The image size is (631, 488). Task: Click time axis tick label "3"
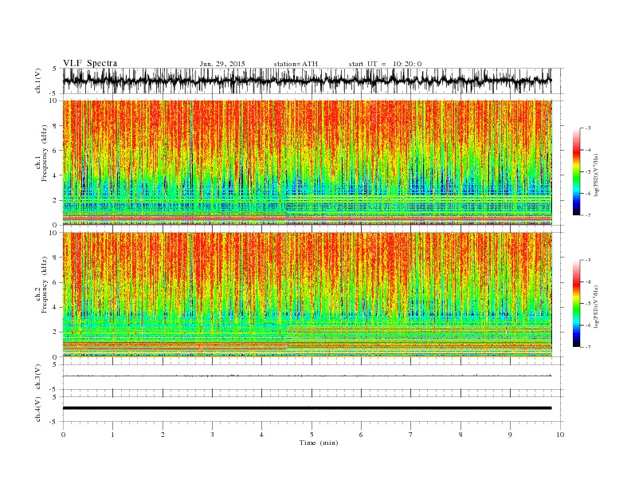pos(212,435)
